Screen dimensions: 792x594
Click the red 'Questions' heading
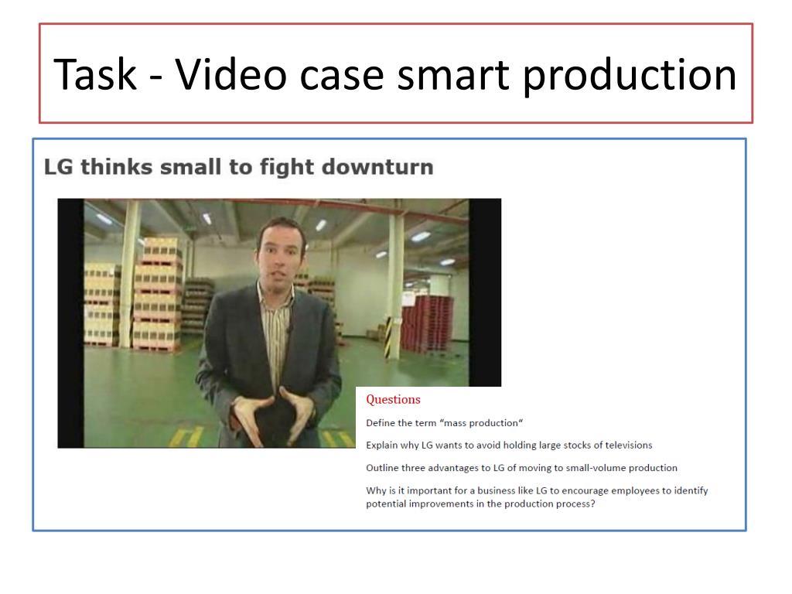[393, 400]
